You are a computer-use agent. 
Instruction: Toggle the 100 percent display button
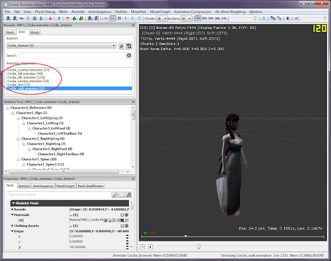coord(198,19)
